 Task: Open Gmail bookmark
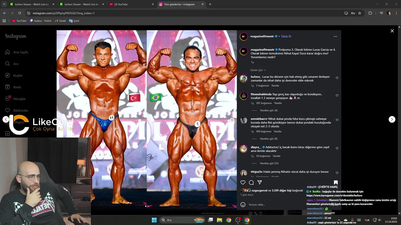[x=60, y=21]
